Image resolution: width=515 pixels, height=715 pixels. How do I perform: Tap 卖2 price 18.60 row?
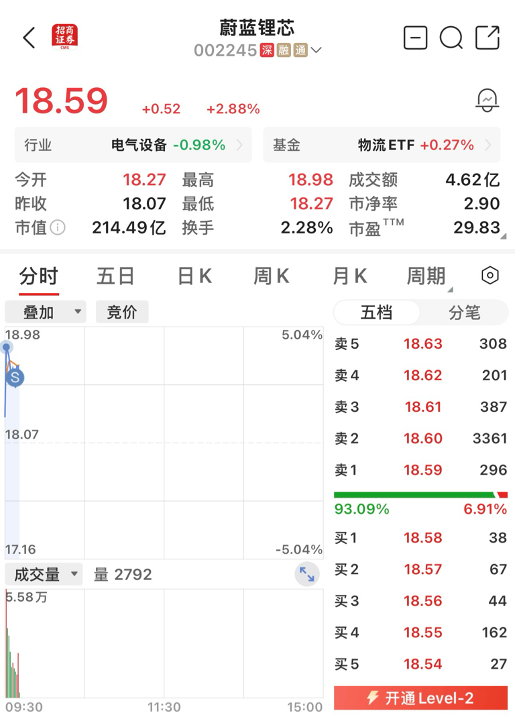[x=420, y=438]
